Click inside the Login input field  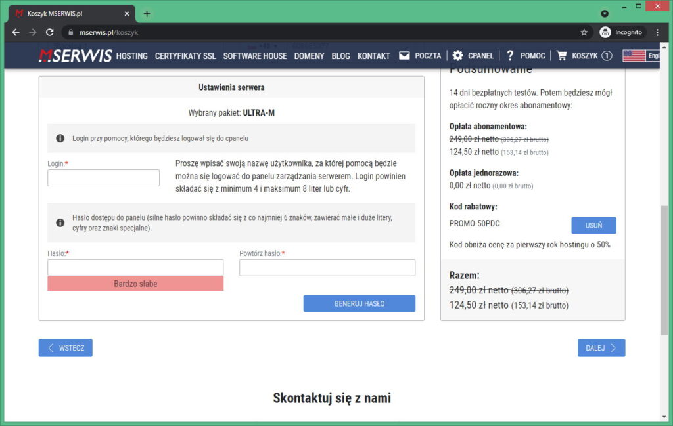(103, 177)
